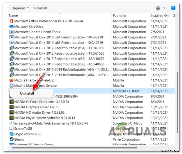182x154 pixels.
Task: Click Valve Corporation publisher cell
Action: pyautogui.click(x=126, y=139)
